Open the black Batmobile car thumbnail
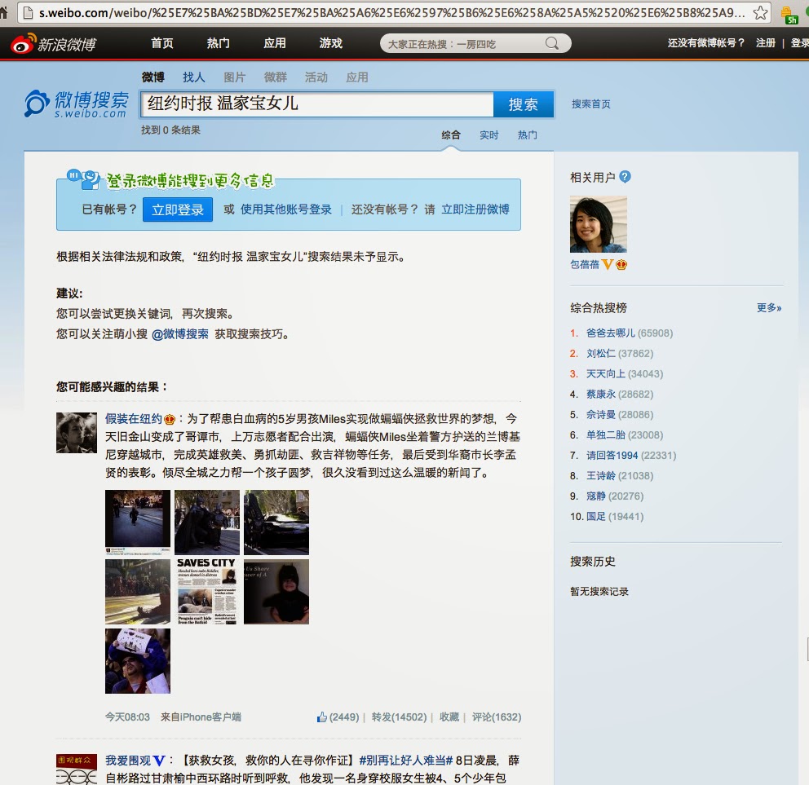The image size is (809, 785). (276, 522)
